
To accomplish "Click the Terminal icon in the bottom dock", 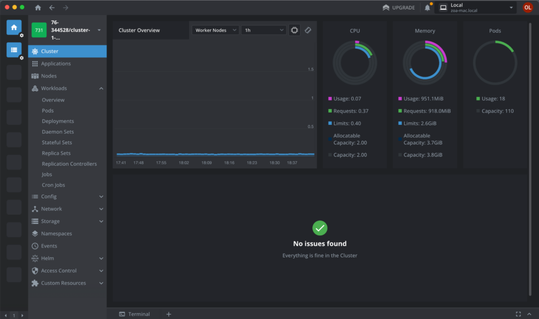I will pos(122,314).
